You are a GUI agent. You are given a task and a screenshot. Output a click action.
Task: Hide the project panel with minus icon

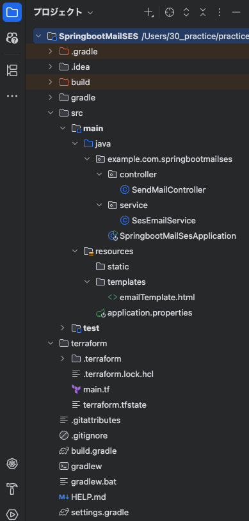[x=236, y=13]
